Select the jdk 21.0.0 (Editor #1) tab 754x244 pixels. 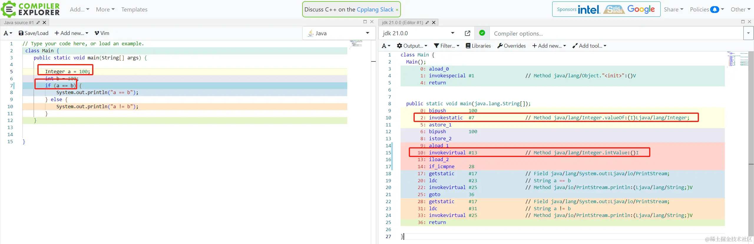click(402, 22)
